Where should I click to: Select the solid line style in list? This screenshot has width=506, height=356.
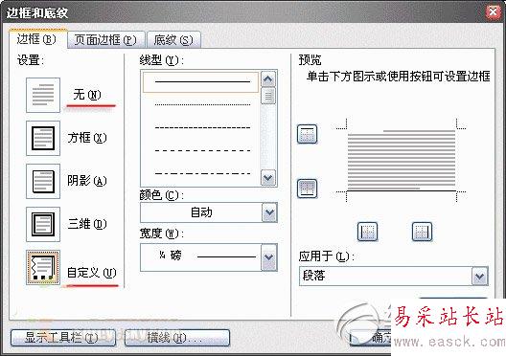click(200, 82)
